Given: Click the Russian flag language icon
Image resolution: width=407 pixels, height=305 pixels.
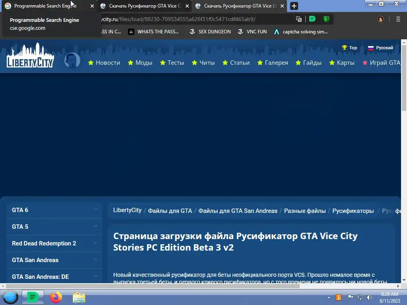Looking at the screenshot, I should click(x=371, y=48).
